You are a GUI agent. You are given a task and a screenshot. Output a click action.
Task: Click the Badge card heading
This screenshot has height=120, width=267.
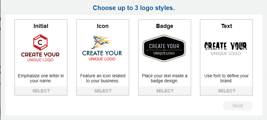tap(164, 26)
